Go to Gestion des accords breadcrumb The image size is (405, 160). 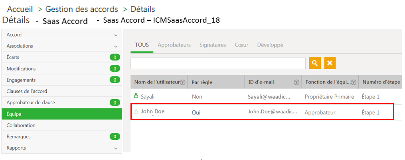[82, 9]
